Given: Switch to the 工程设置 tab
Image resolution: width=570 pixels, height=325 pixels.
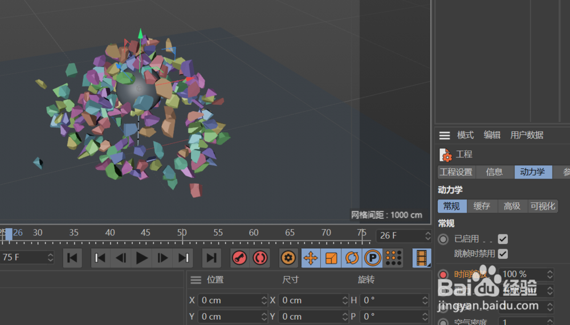Looking at the screenshot, I should 456,172.
